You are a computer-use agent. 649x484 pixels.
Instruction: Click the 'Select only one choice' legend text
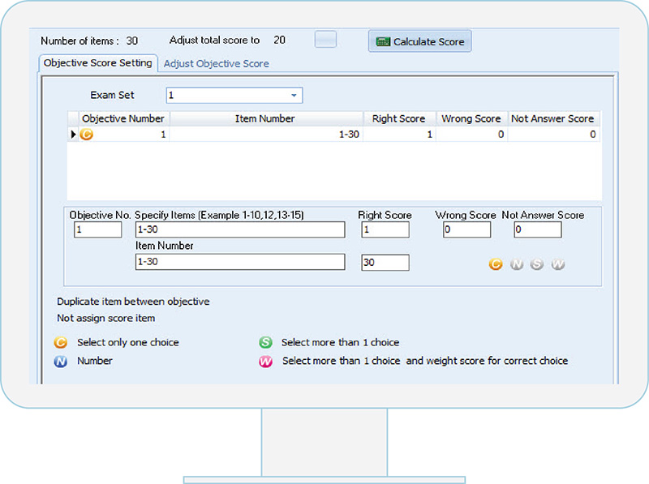[128, 342]
